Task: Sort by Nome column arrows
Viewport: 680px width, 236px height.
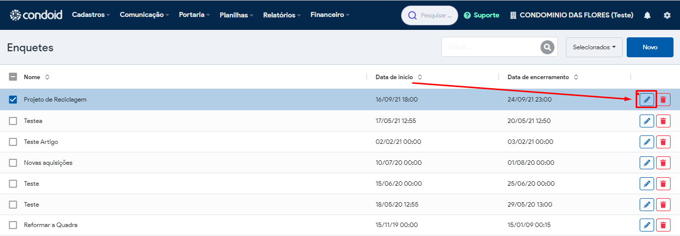Action: click(47, 77)
